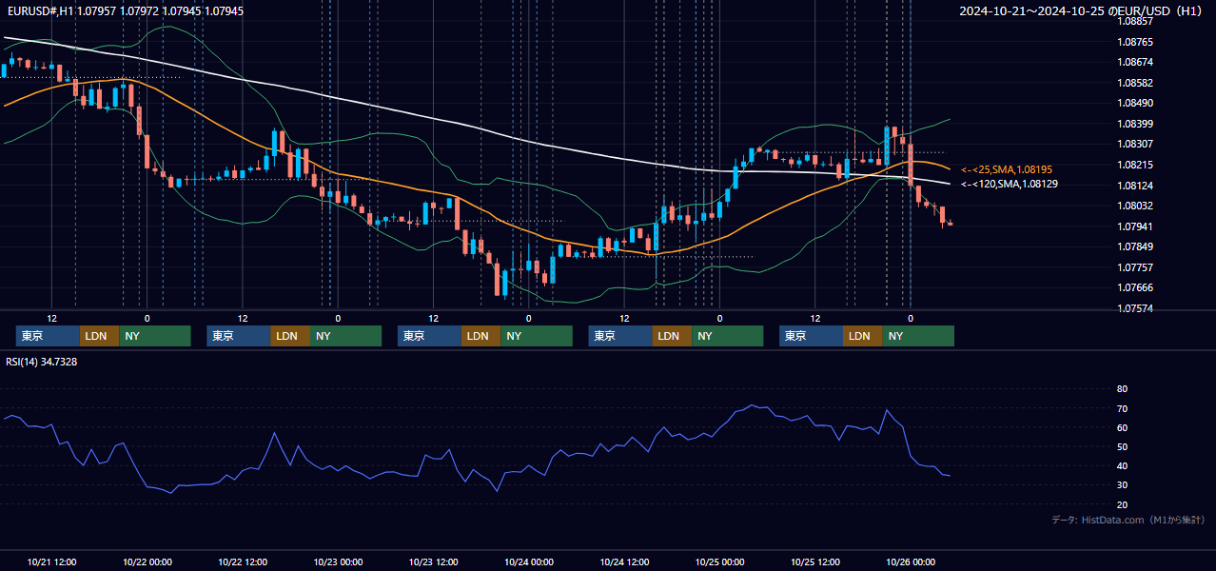Click price axis label 1.08124
The width and height of the screenshot is (1216, 571).
point(1135,186)
